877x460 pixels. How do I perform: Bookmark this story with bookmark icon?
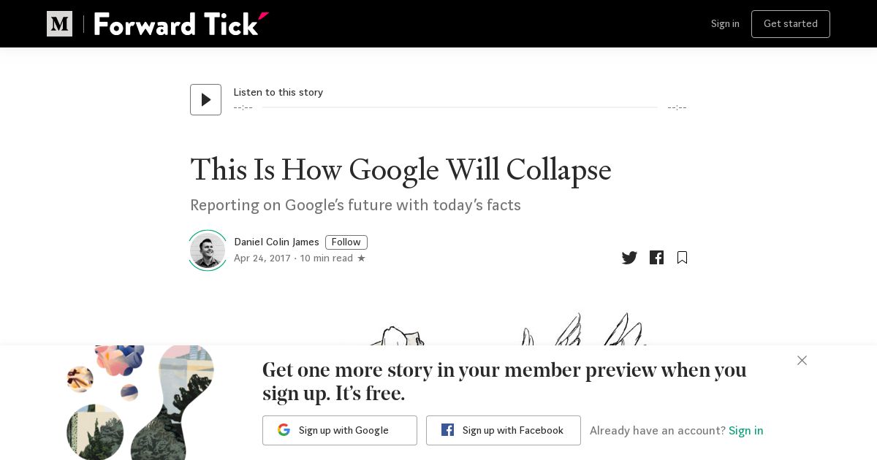[682, 258]
